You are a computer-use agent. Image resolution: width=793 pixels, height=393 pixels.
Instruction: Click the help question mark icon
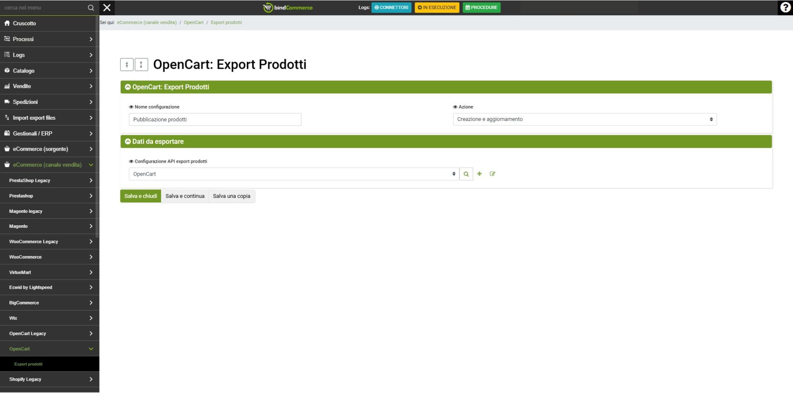pos(785,7)
